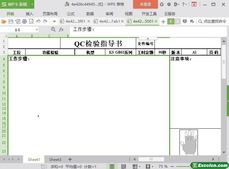The height and width of the screenshot is (169, 229).
Task: Expand quick access toolbar dropdown arrow
Action: [x=54, y=21]
